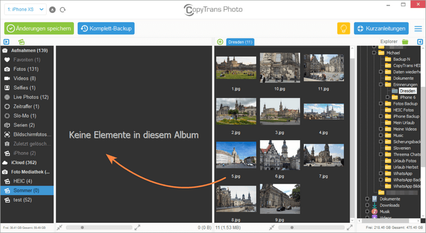Click the green add album icon
The width and height of the screenshot is (426, 233).
[x=21, y=42]
